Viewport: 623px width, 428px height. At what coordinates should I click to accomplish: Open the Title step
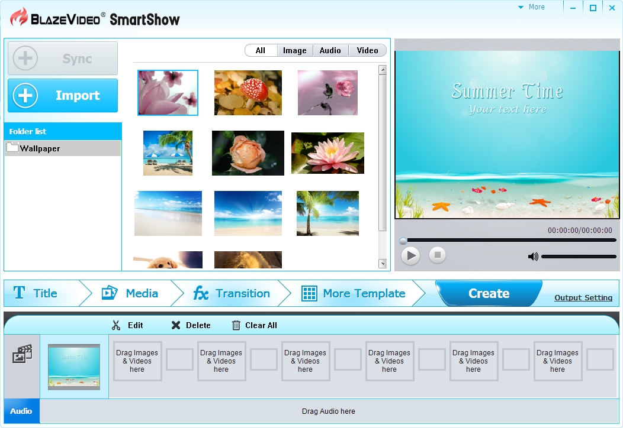[x=37, y=293]
